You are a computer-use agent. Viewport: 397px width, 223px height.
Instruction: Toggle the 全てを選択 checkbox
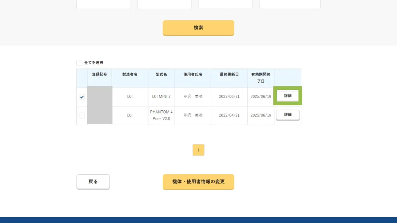point(79,63)
